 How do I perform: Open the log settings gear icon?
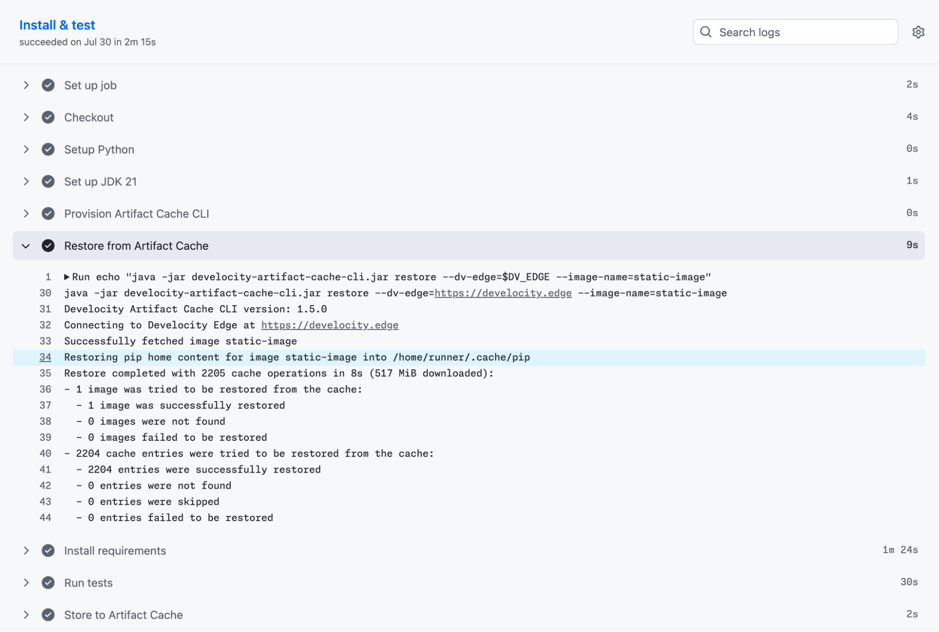(x=918, y=32)
